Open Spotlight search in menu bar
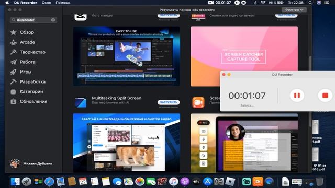The image size is (335, 188). [x=310, y=3]
